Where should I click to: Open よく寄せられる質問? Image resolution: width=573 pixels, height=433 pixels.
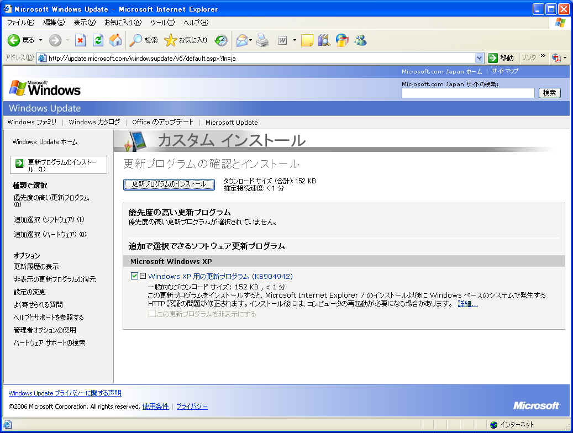(x=38, y=305)
